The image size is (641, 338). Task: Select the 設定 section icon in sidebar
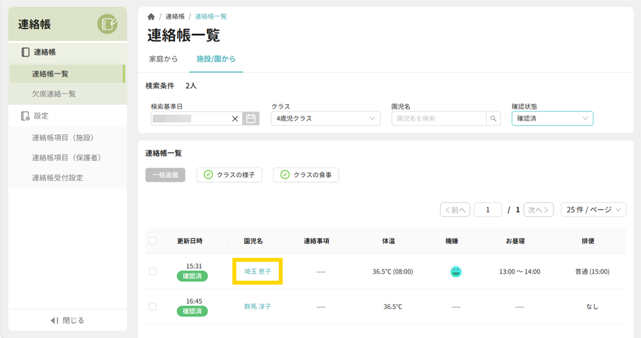click(25, 116)
